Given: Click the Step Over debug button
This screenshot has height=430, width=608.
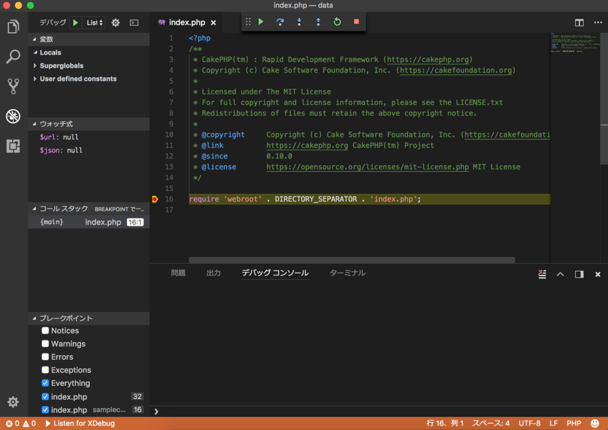Looking at the screenshot, I should click(280, 22).
